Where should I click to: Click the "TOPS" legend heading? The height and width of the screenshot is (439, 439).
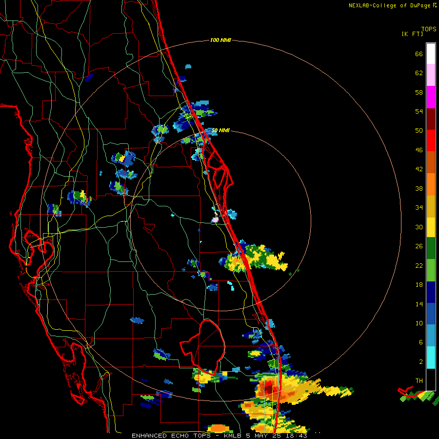coord(429,29)
